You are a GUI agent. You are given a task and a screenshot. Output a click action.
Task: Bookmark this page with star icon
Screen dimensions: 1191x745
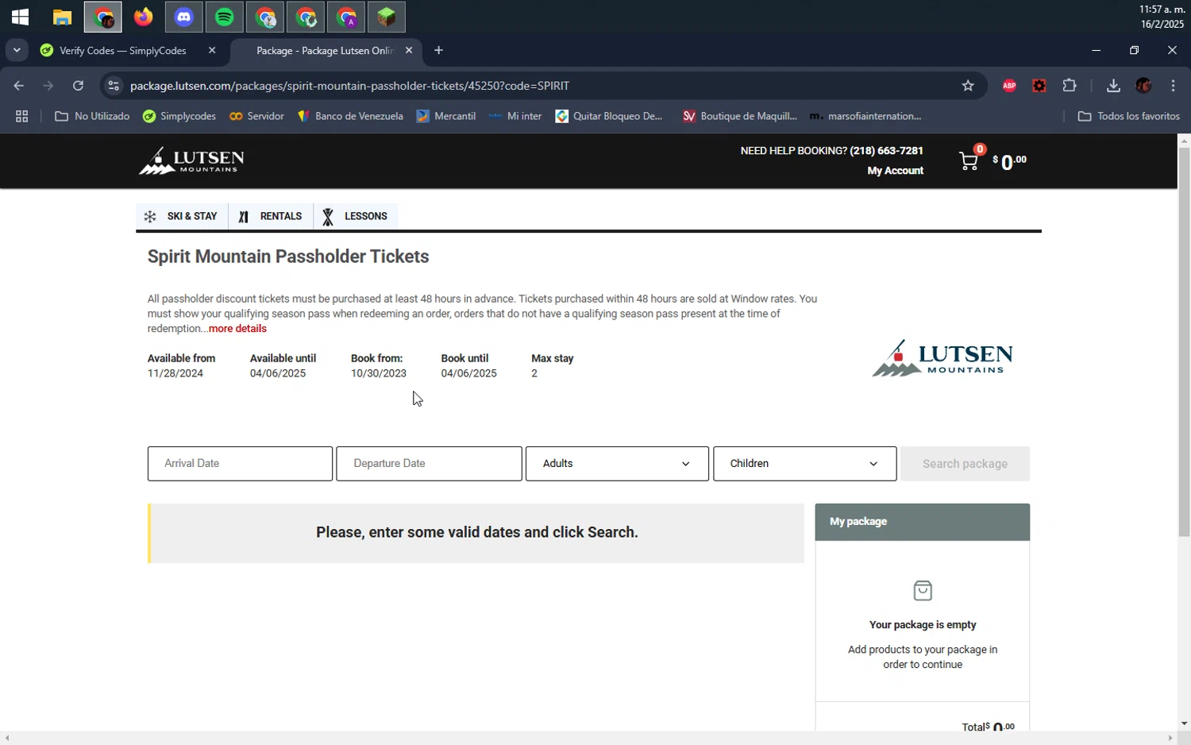pyautogui.click(x=968, y=86)
